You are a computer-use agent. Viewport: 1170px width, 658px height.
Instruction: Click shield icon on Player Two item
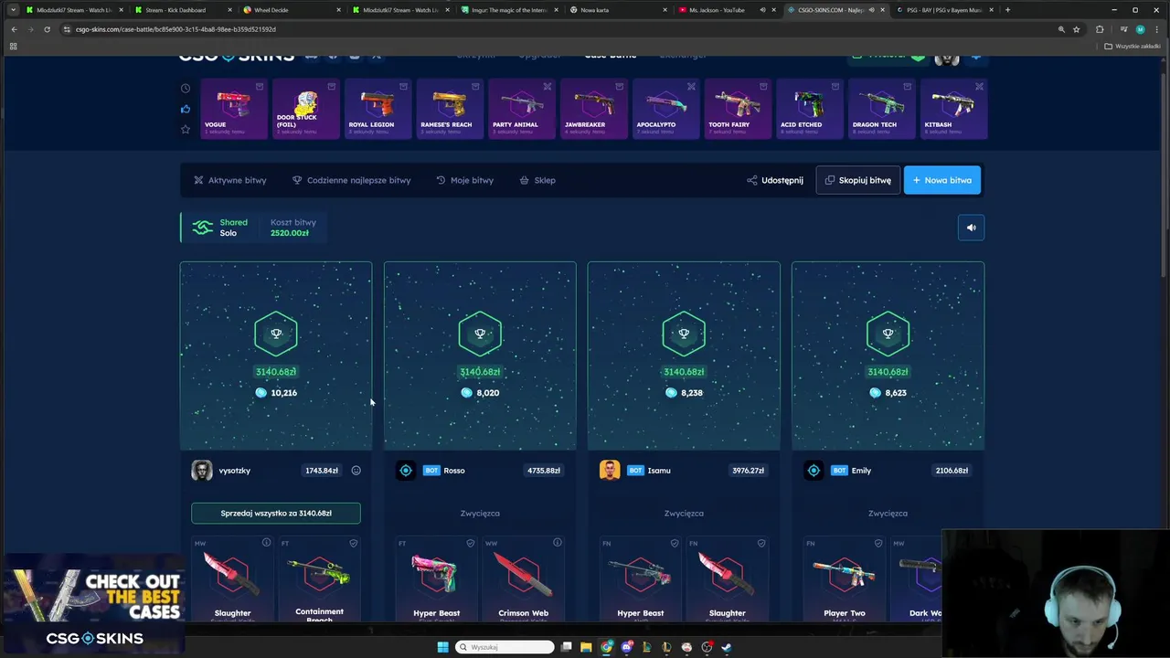coord(878,543)
